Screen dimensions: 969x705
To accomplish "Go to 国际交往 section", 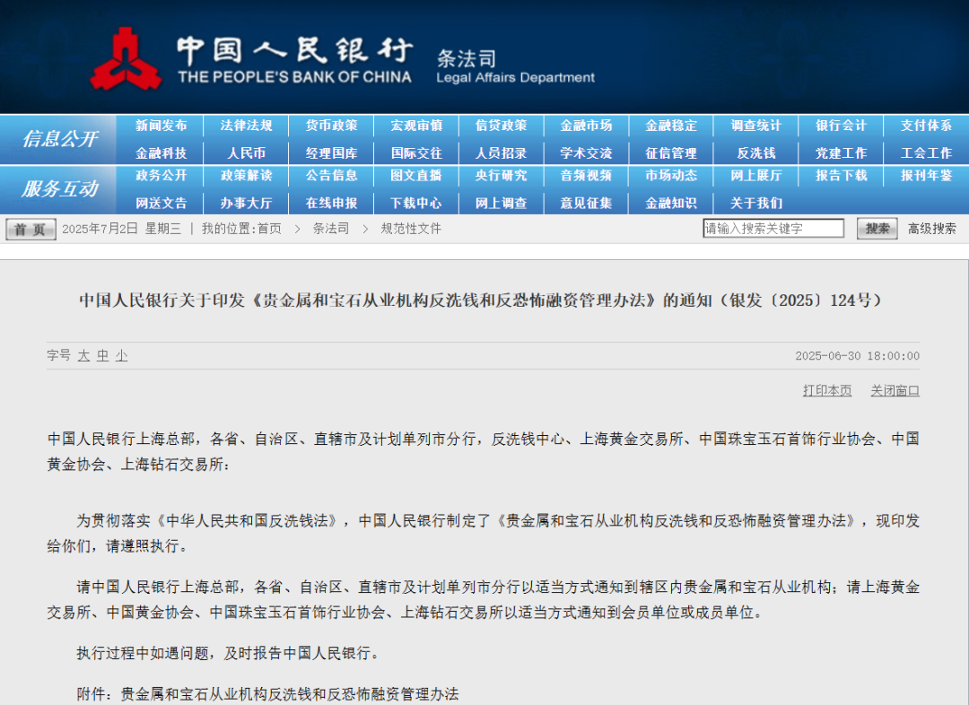I will coord(416,152).
